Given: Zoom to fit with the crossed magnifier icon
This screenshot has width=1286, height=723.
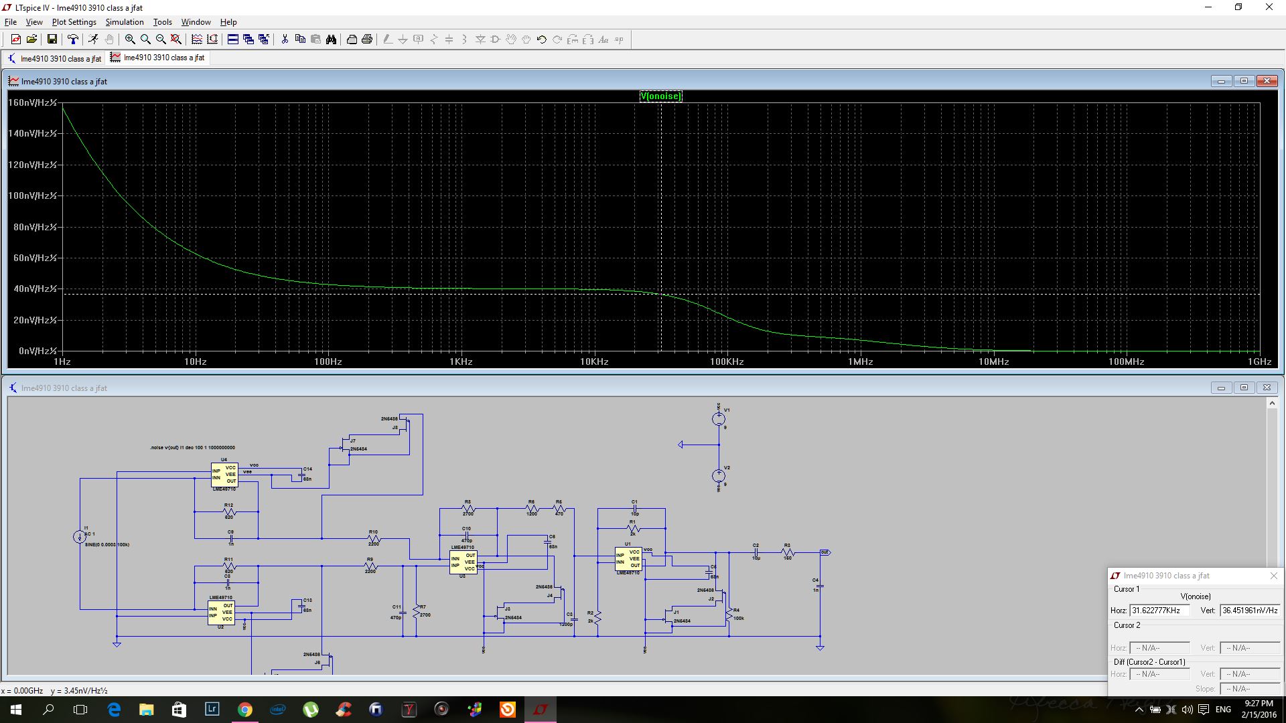Looking at the screenshot, I should tap(176, 39).
